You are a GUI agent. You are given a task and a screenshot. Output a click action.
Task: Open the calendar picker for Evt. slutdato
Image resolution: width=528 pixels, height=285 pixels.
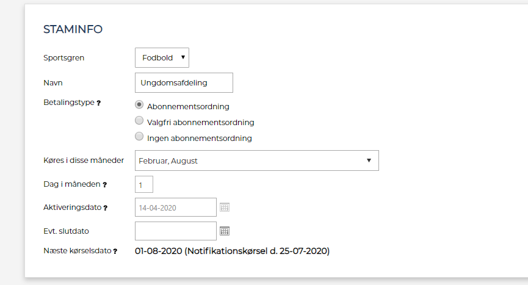[x=225, y=231]
